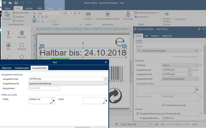Undo last action in title bar
The image size is (206, 128).
coord(22,3)
